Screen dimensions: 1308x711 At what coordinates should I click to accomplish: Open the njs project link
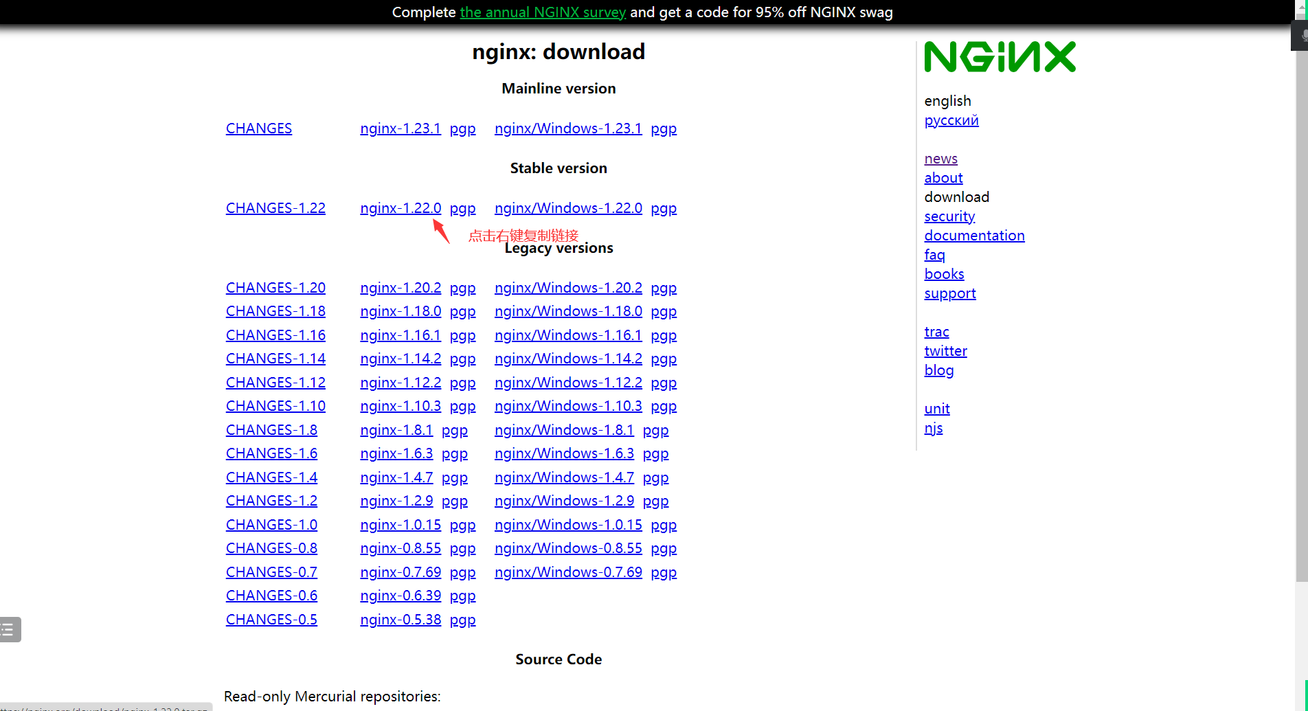[934, 428]
